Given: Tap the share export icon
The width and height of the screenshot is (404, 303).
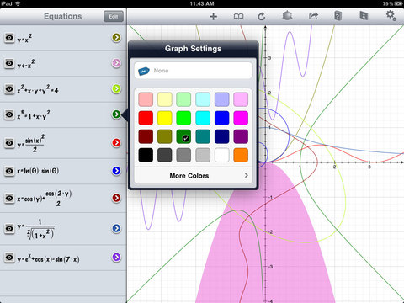Looking at the screenshot, I should pos(313,16).
